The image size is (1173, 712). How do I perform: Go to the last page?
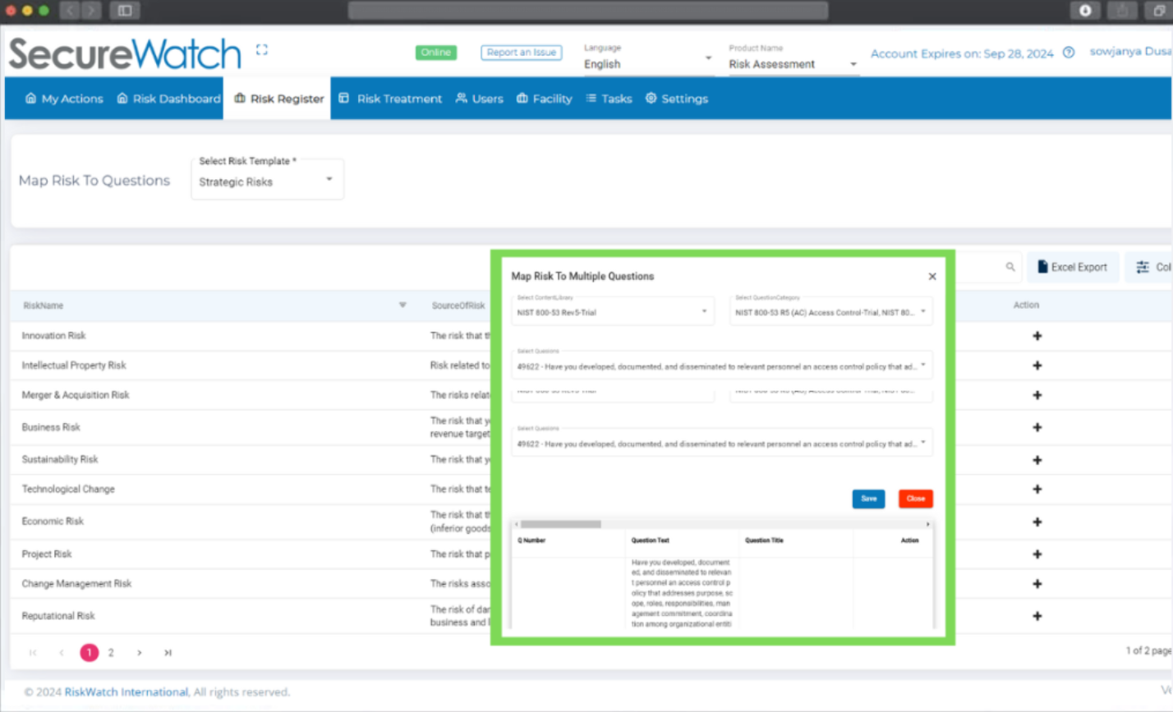coord(168,653)
